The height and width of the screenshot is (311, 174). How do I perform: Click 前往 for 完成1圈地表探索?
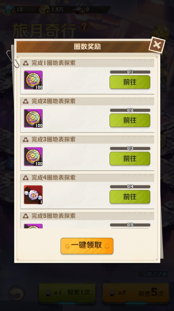[x=130, y=82]
